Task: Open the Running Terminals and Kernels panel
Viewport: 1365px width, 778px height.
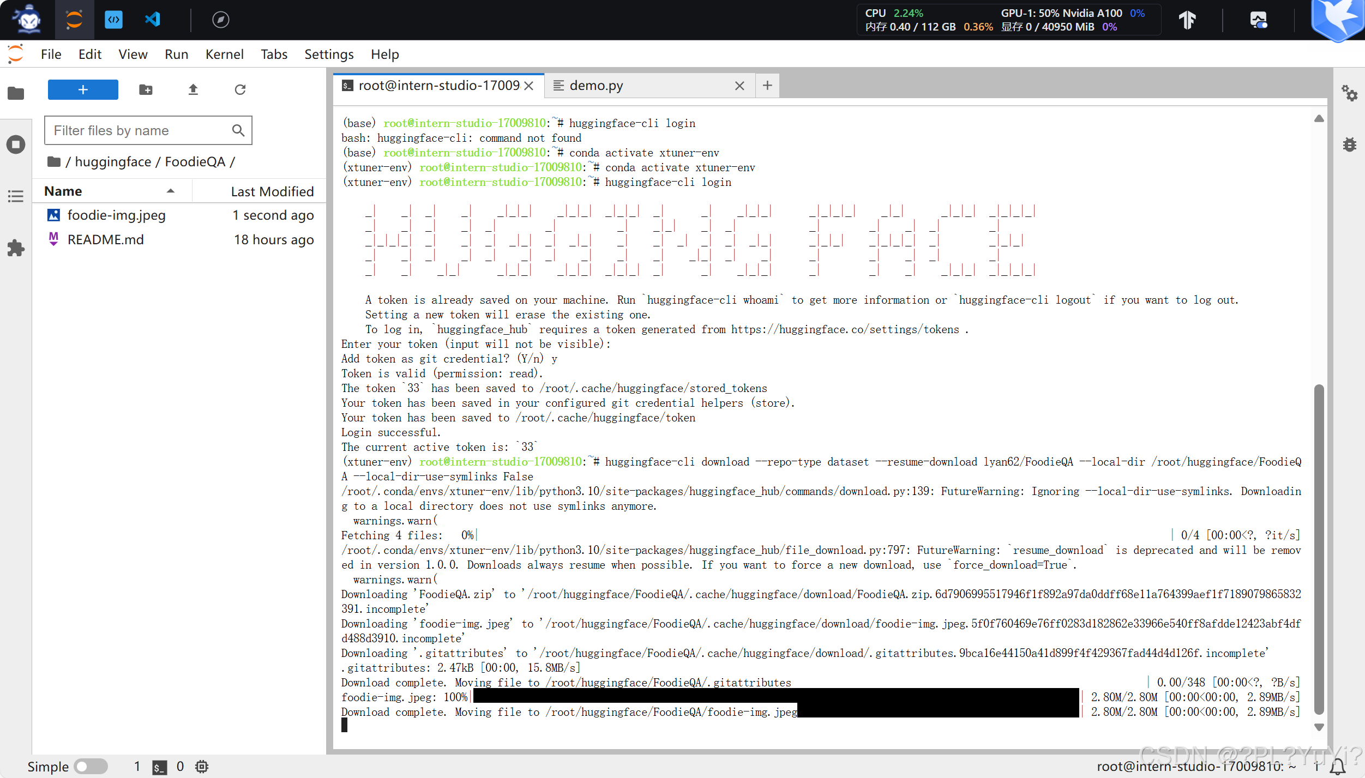Action: (x=16, y=144)
